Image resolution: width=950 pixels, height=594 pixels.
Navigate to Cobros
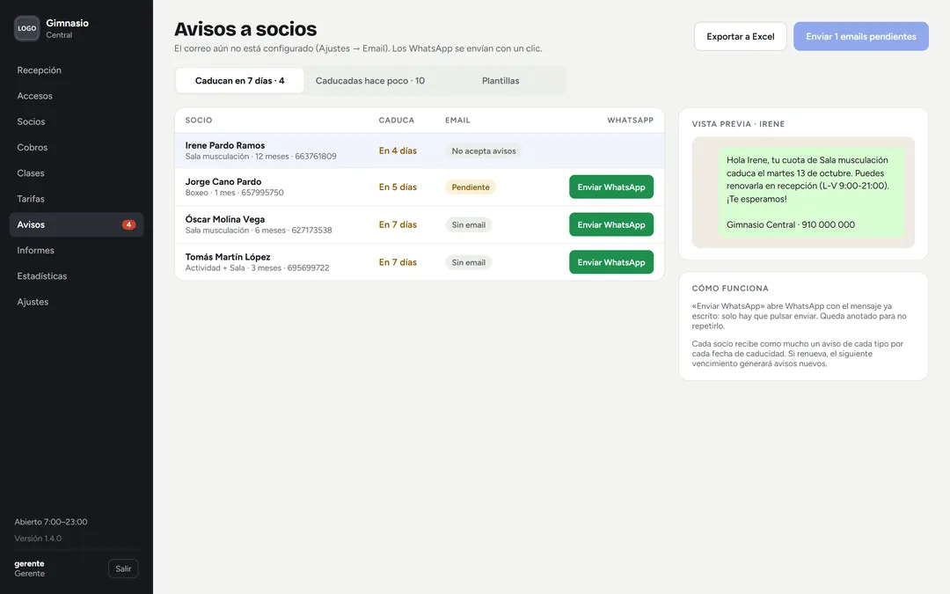point(77,147)
